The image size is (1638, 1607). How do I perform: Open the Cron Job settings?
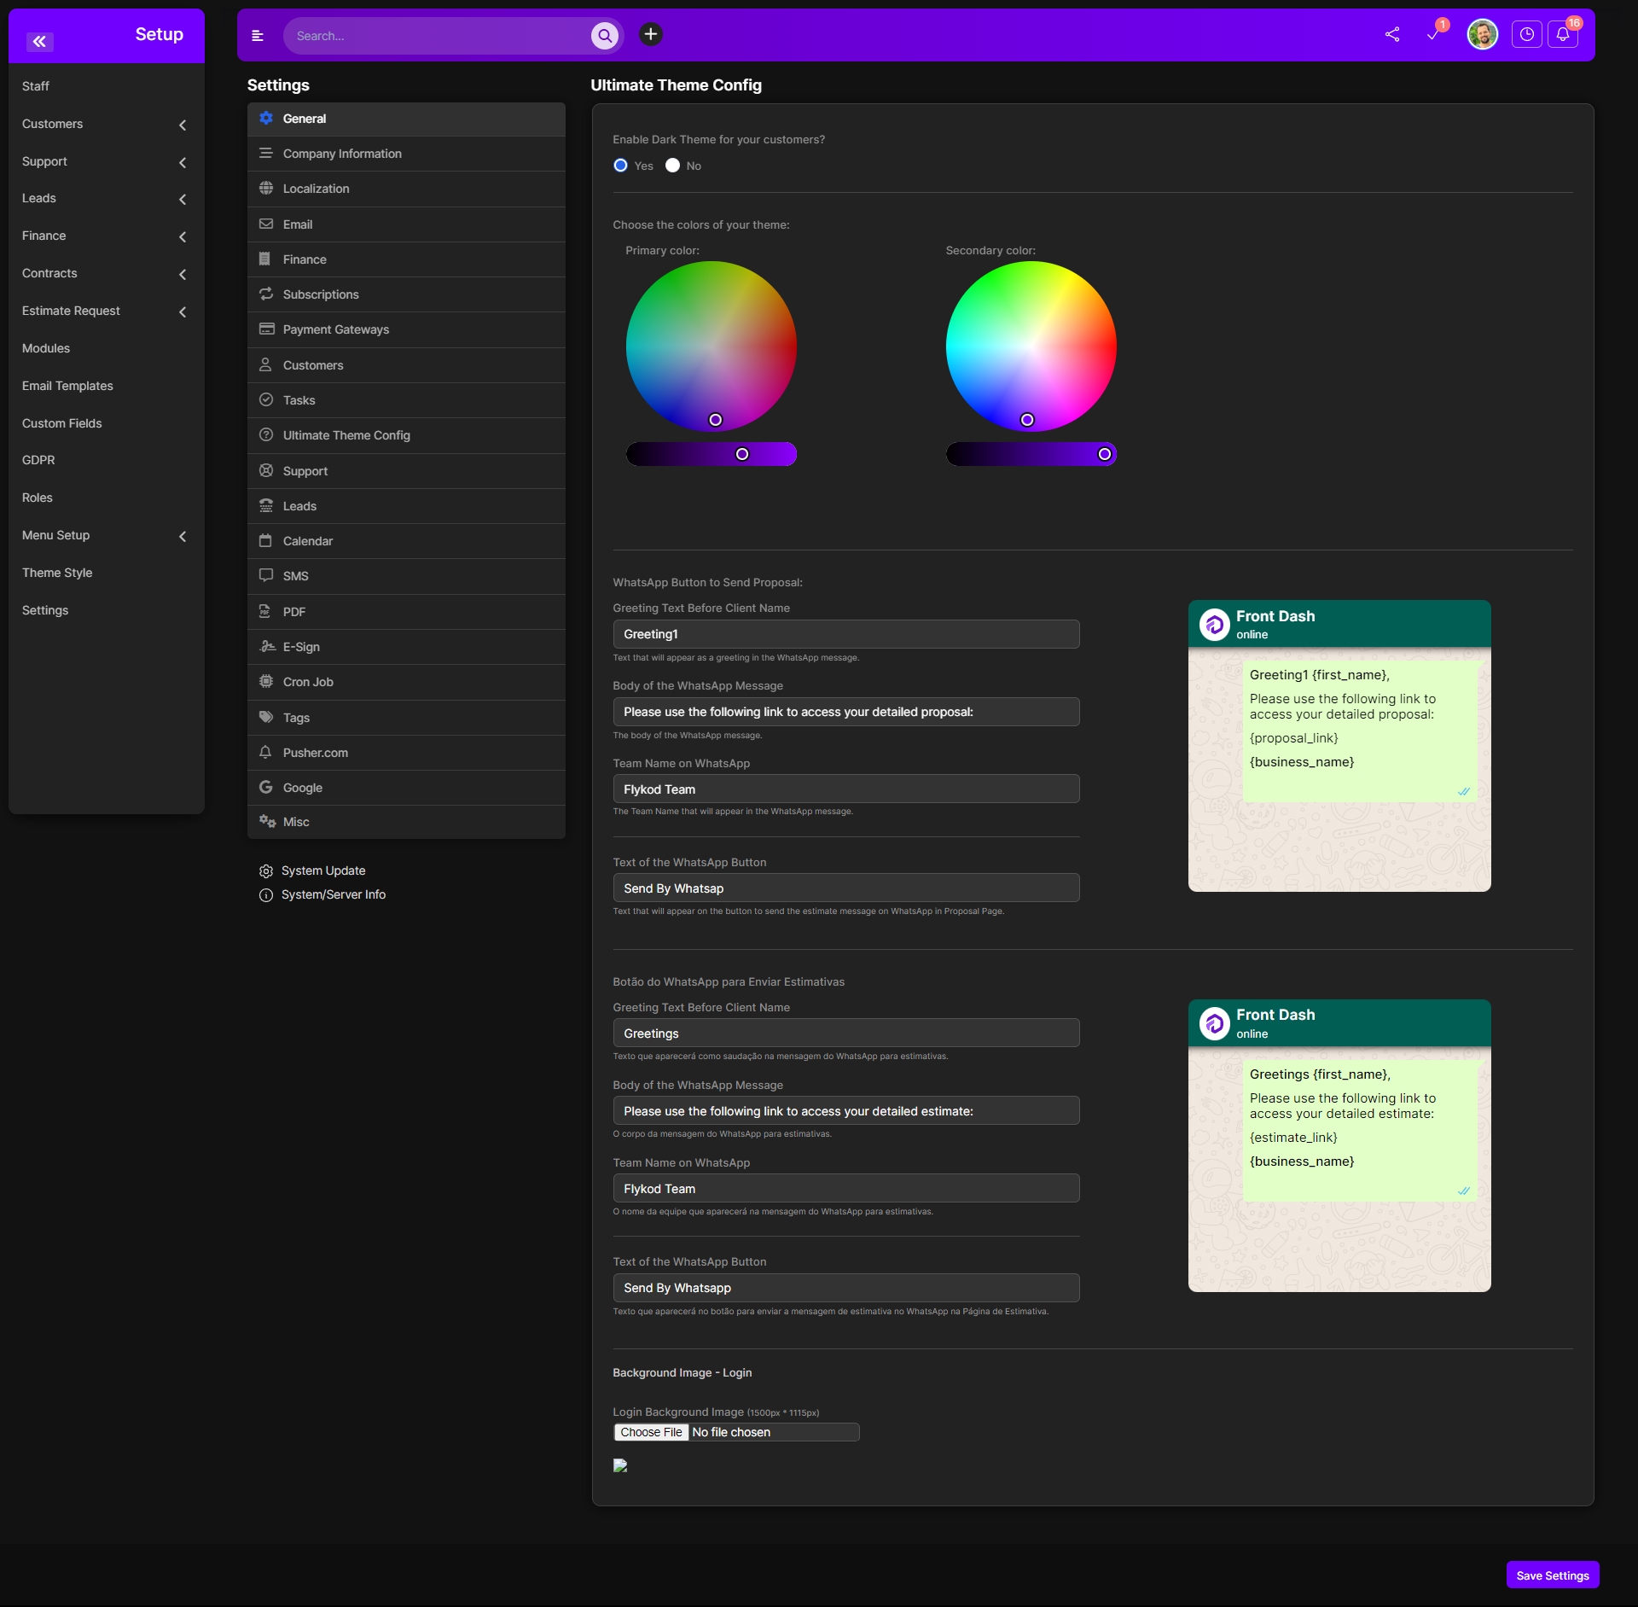308,682
